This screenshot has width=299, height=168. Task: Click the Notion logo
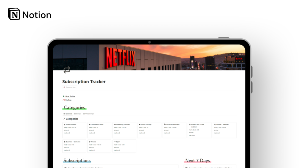click(29, 14)
